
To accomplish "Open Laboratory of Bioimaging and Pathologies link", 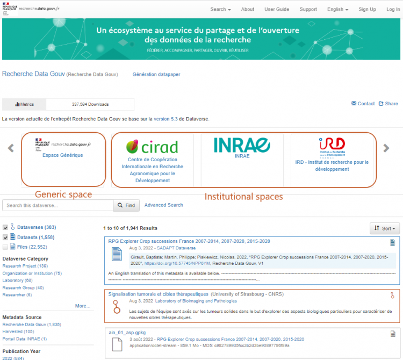I will click(x=196, y=301).
